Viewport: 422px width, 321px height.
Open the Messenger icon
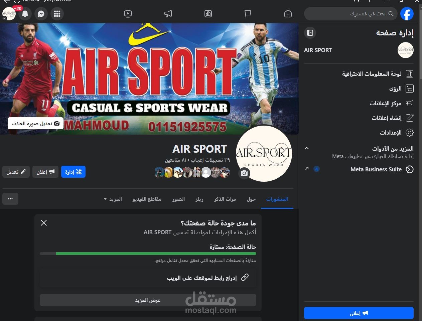[x=41, y=14]
